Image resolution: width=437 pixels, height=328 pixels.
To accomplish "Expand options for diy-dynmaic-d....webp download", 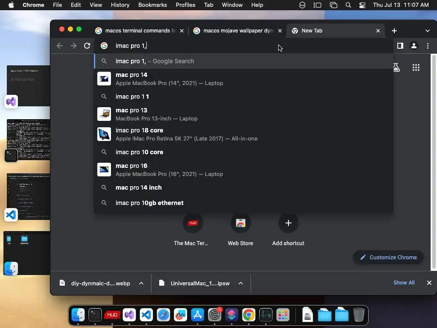I will (x=141, y=284).
